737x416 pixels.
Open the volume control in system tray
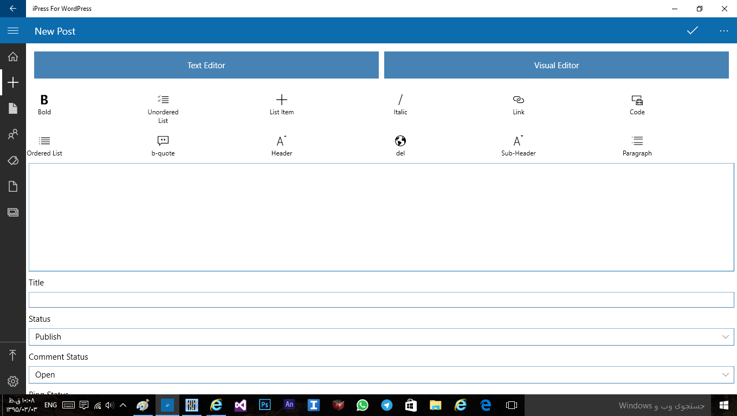coord(110,405)
